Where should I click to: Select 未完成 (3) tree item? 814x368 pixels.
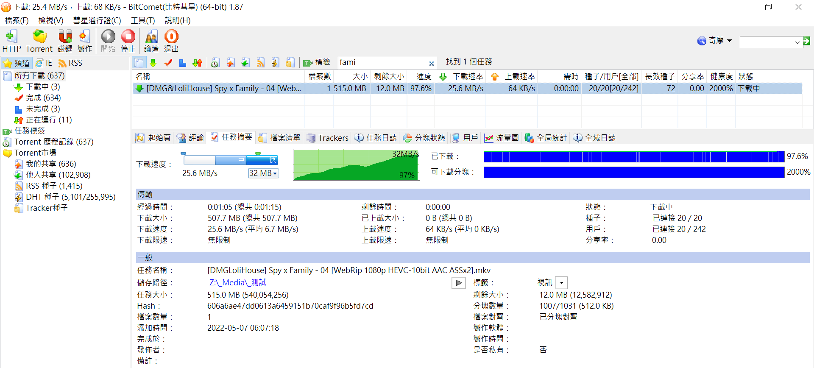[43, 109]
